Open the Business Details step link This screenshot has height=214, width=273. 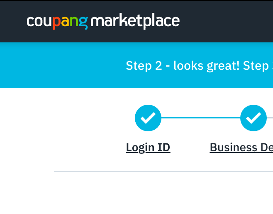pyautogui.click(x=241, y=148)
